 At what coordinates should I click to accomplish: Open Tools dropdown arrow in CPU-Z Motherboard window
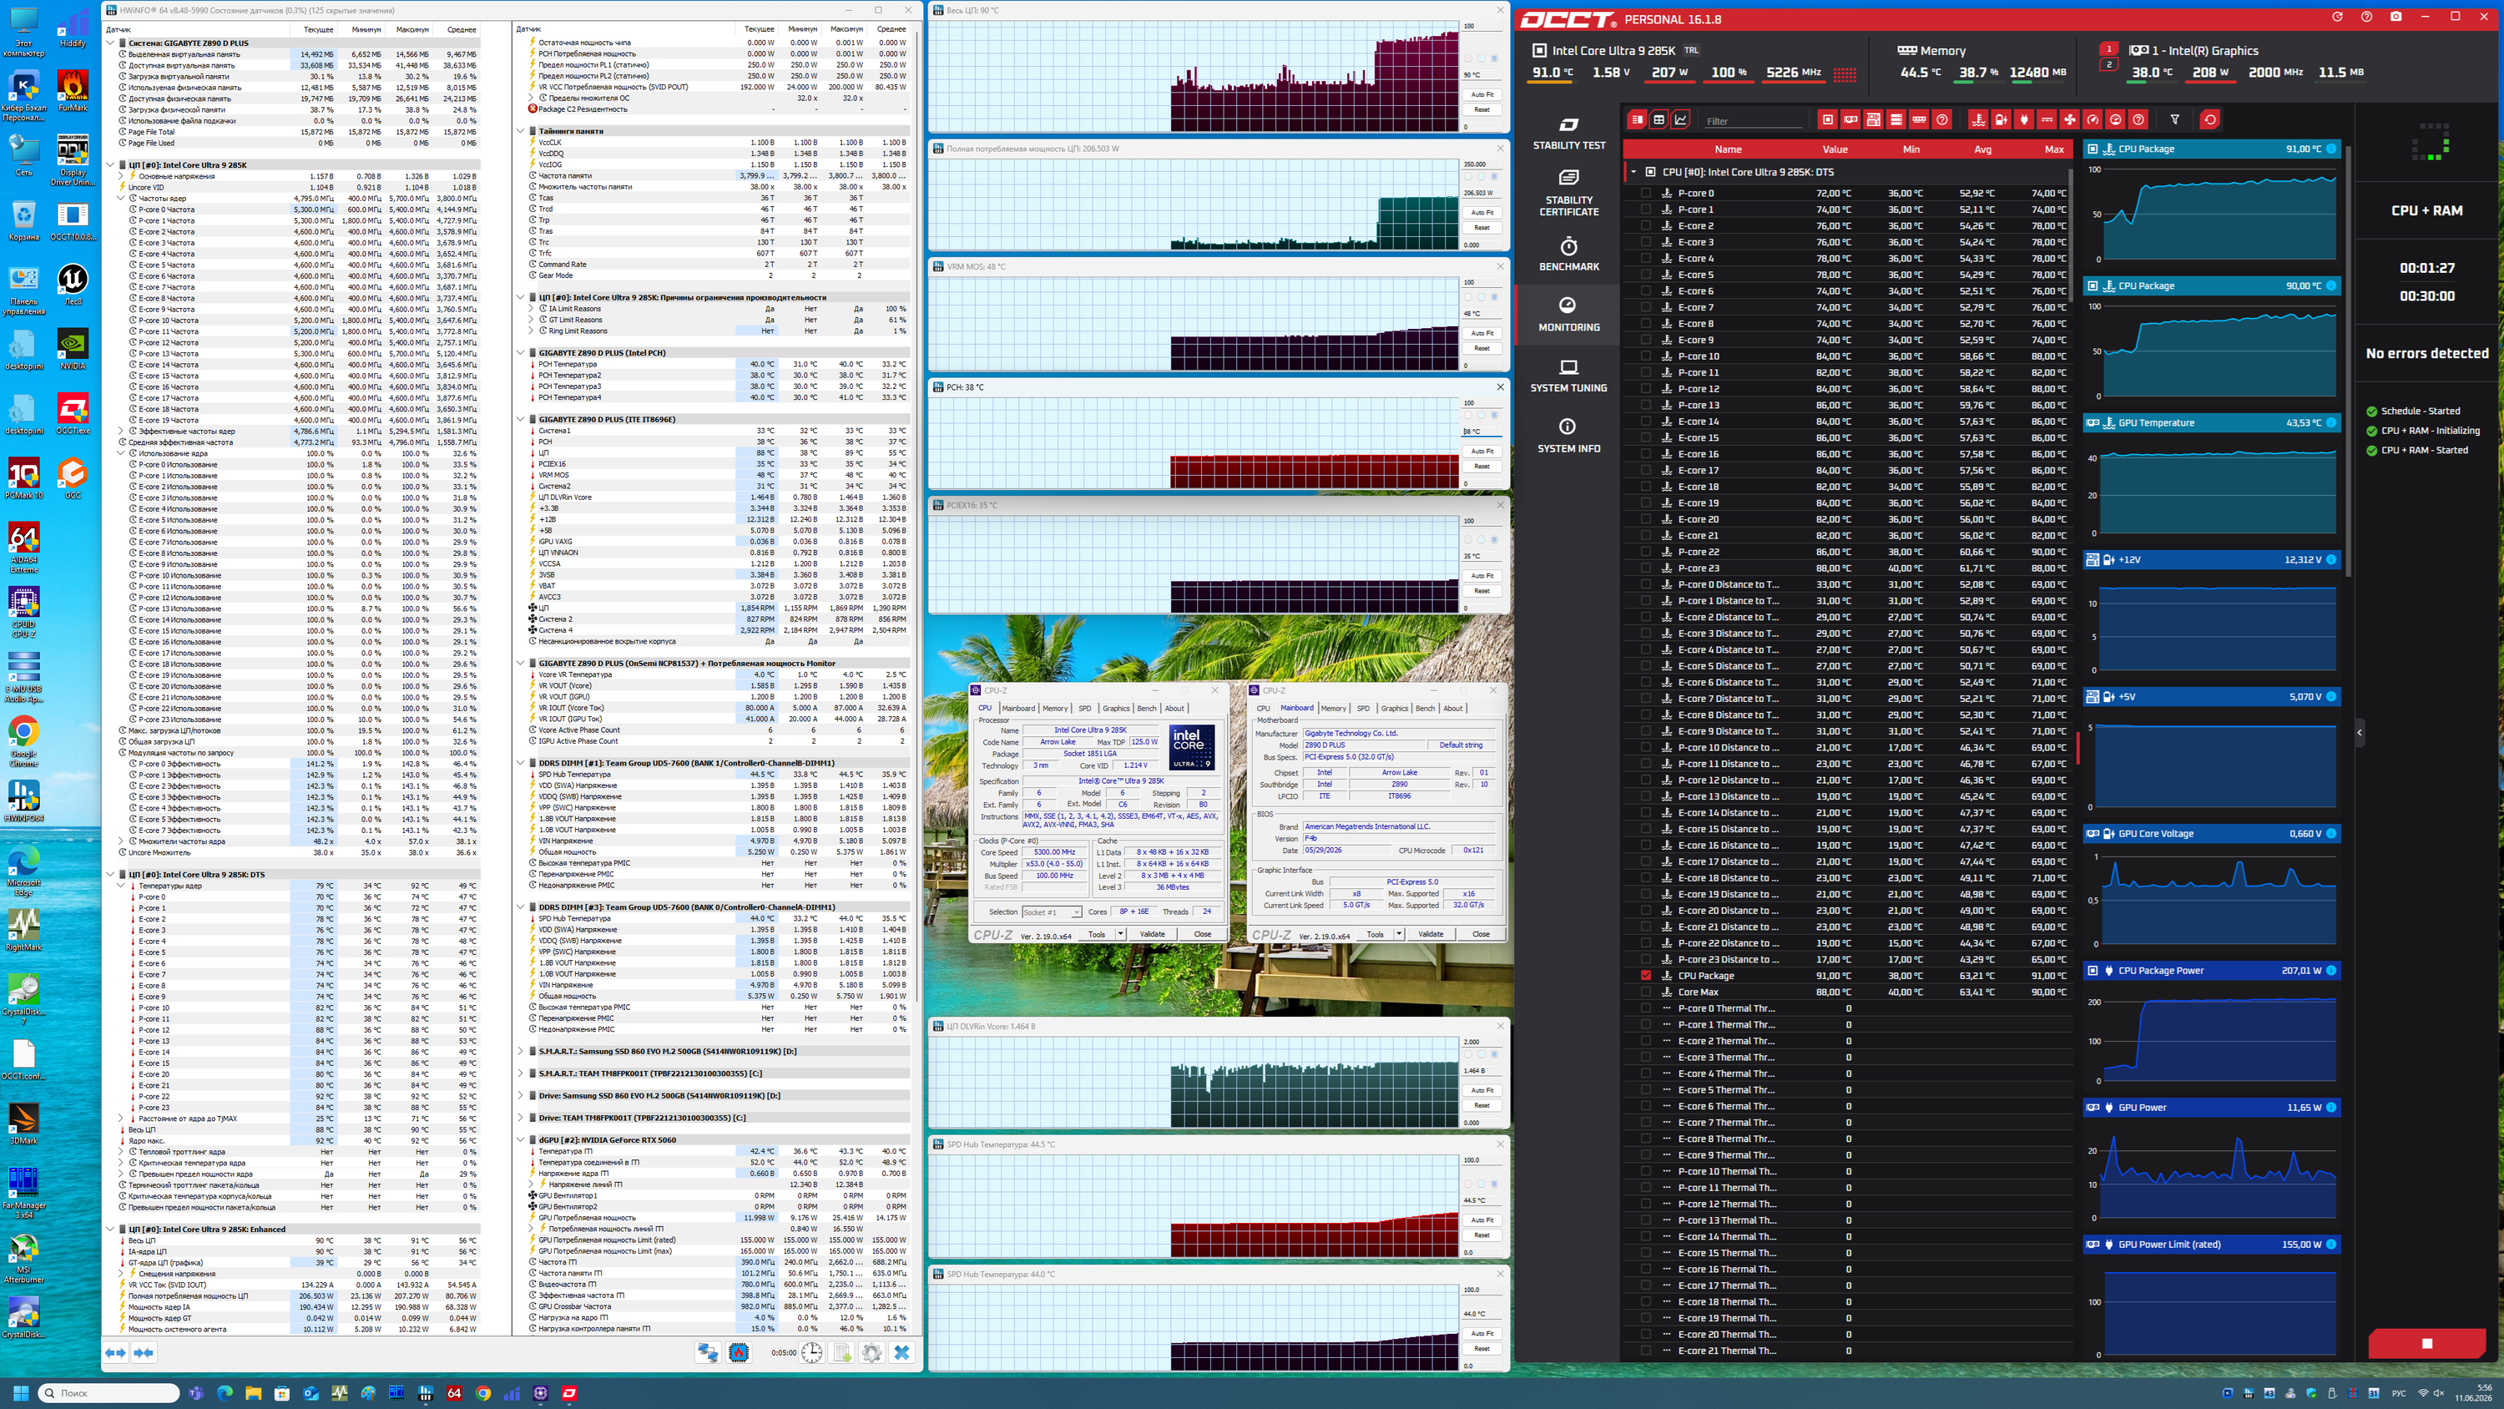click(x=1399, y=935)
